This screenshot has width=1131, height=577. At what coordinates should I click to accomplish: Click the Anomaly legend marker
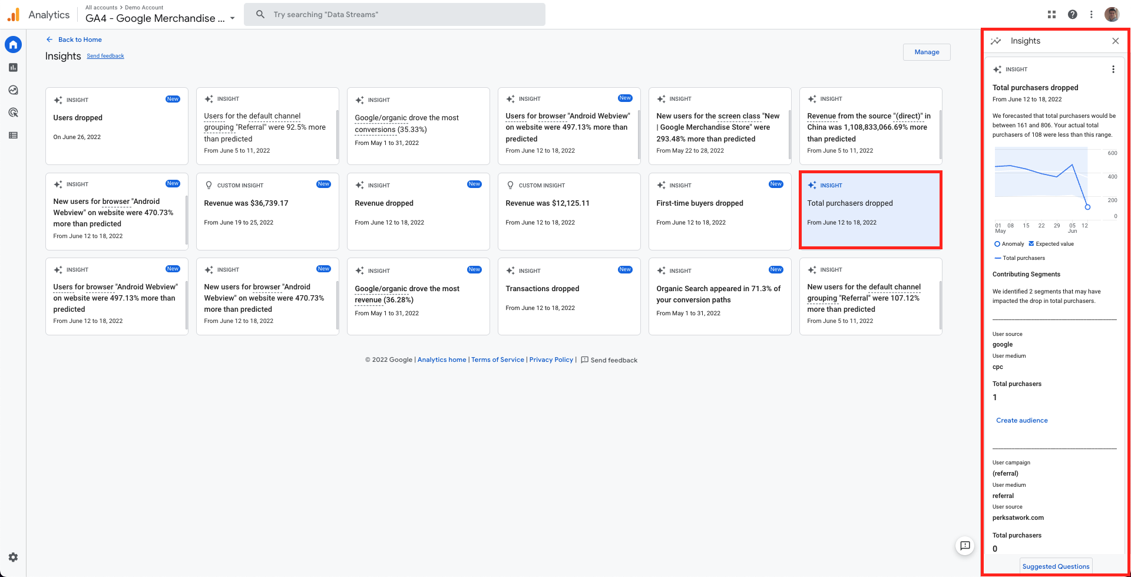(x=997, y=243)
